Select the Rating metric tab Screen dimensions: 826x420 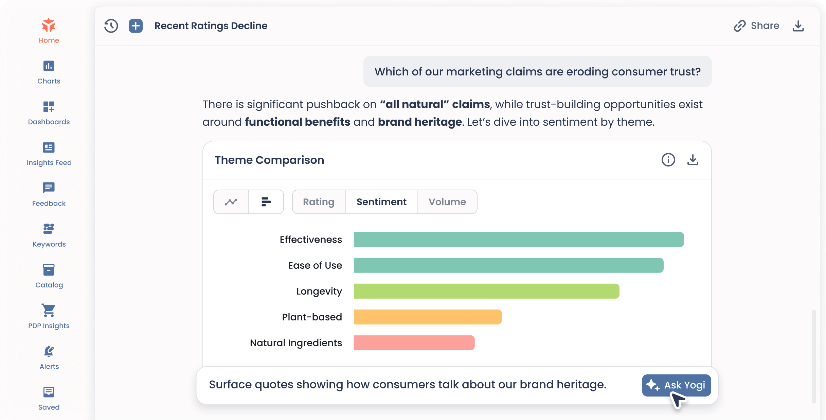(x=319, y=202)
